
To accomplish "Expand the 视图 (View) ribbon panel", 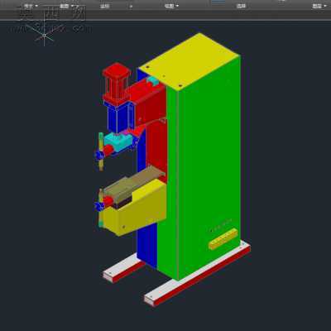I will 171,6.
